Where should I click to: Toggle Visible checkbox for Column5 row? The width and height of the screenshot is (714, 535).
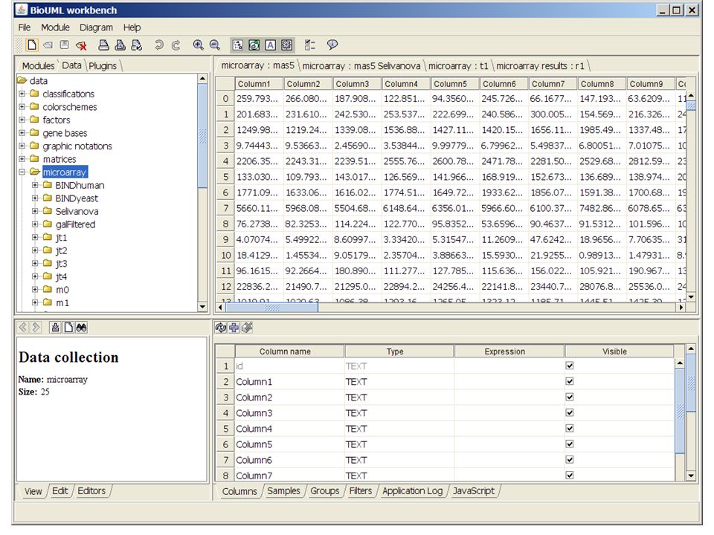pyautogui.click(x=570, y=444)
